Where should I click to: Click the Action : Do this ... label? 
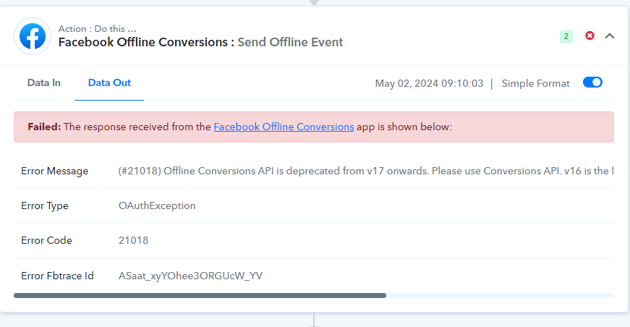97,29
